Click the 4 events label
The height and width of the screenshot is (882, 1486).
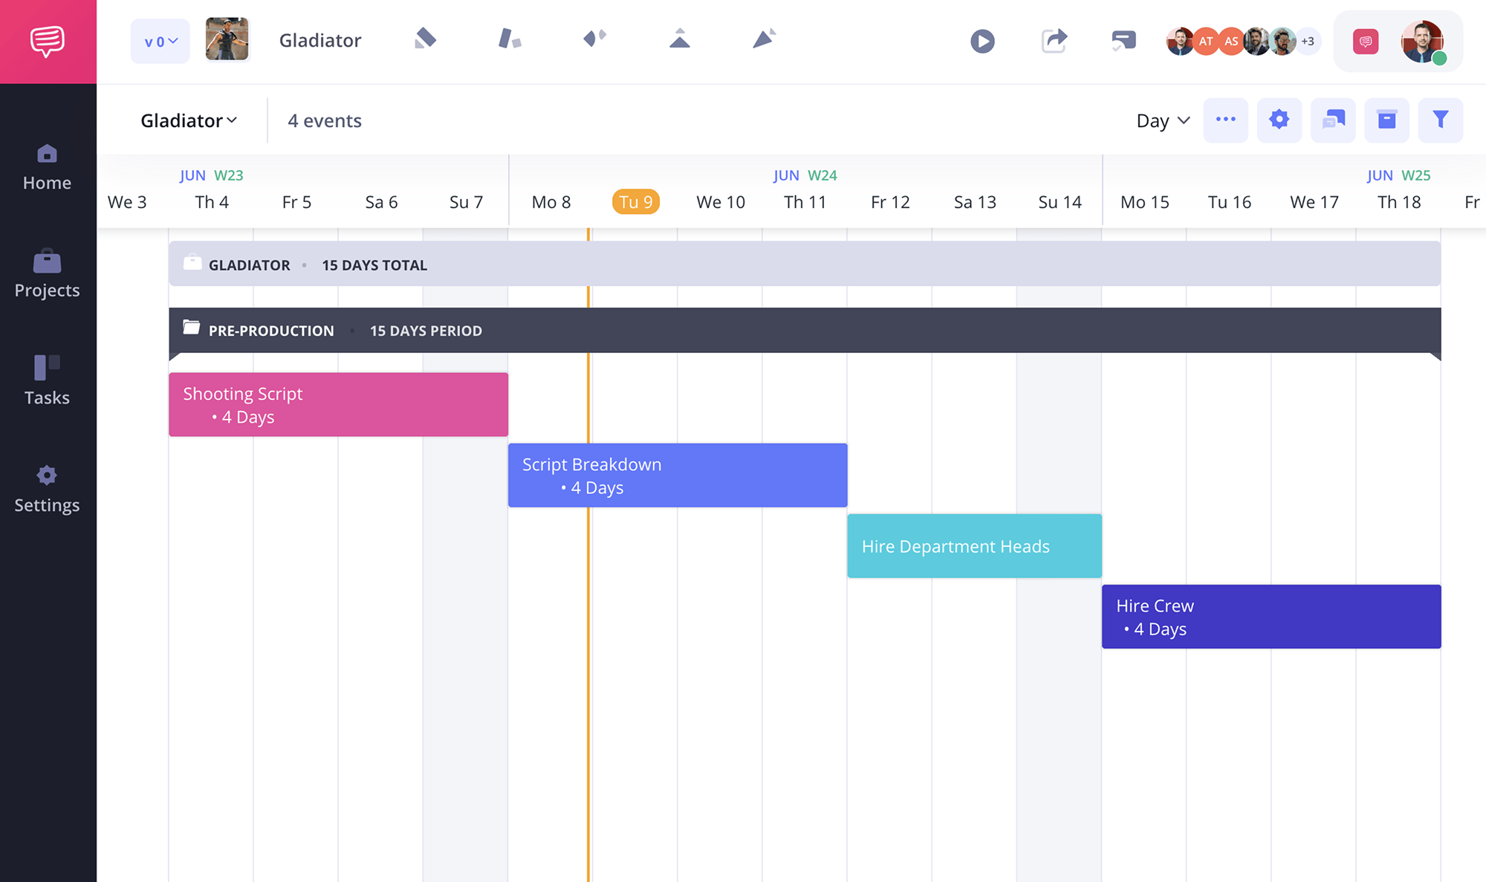[x=325, y=120]
